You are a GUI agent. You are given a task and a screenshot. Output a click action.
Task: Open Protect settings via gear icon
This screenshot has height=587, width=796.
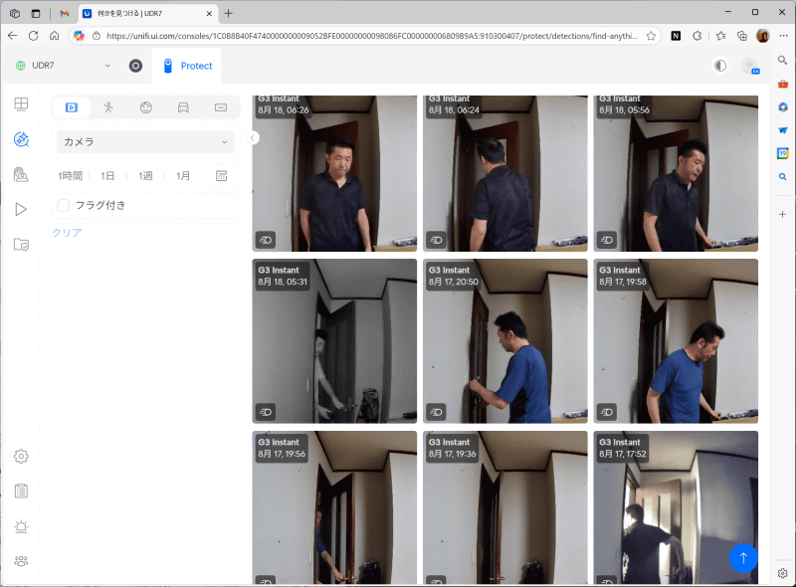(22, 456)
